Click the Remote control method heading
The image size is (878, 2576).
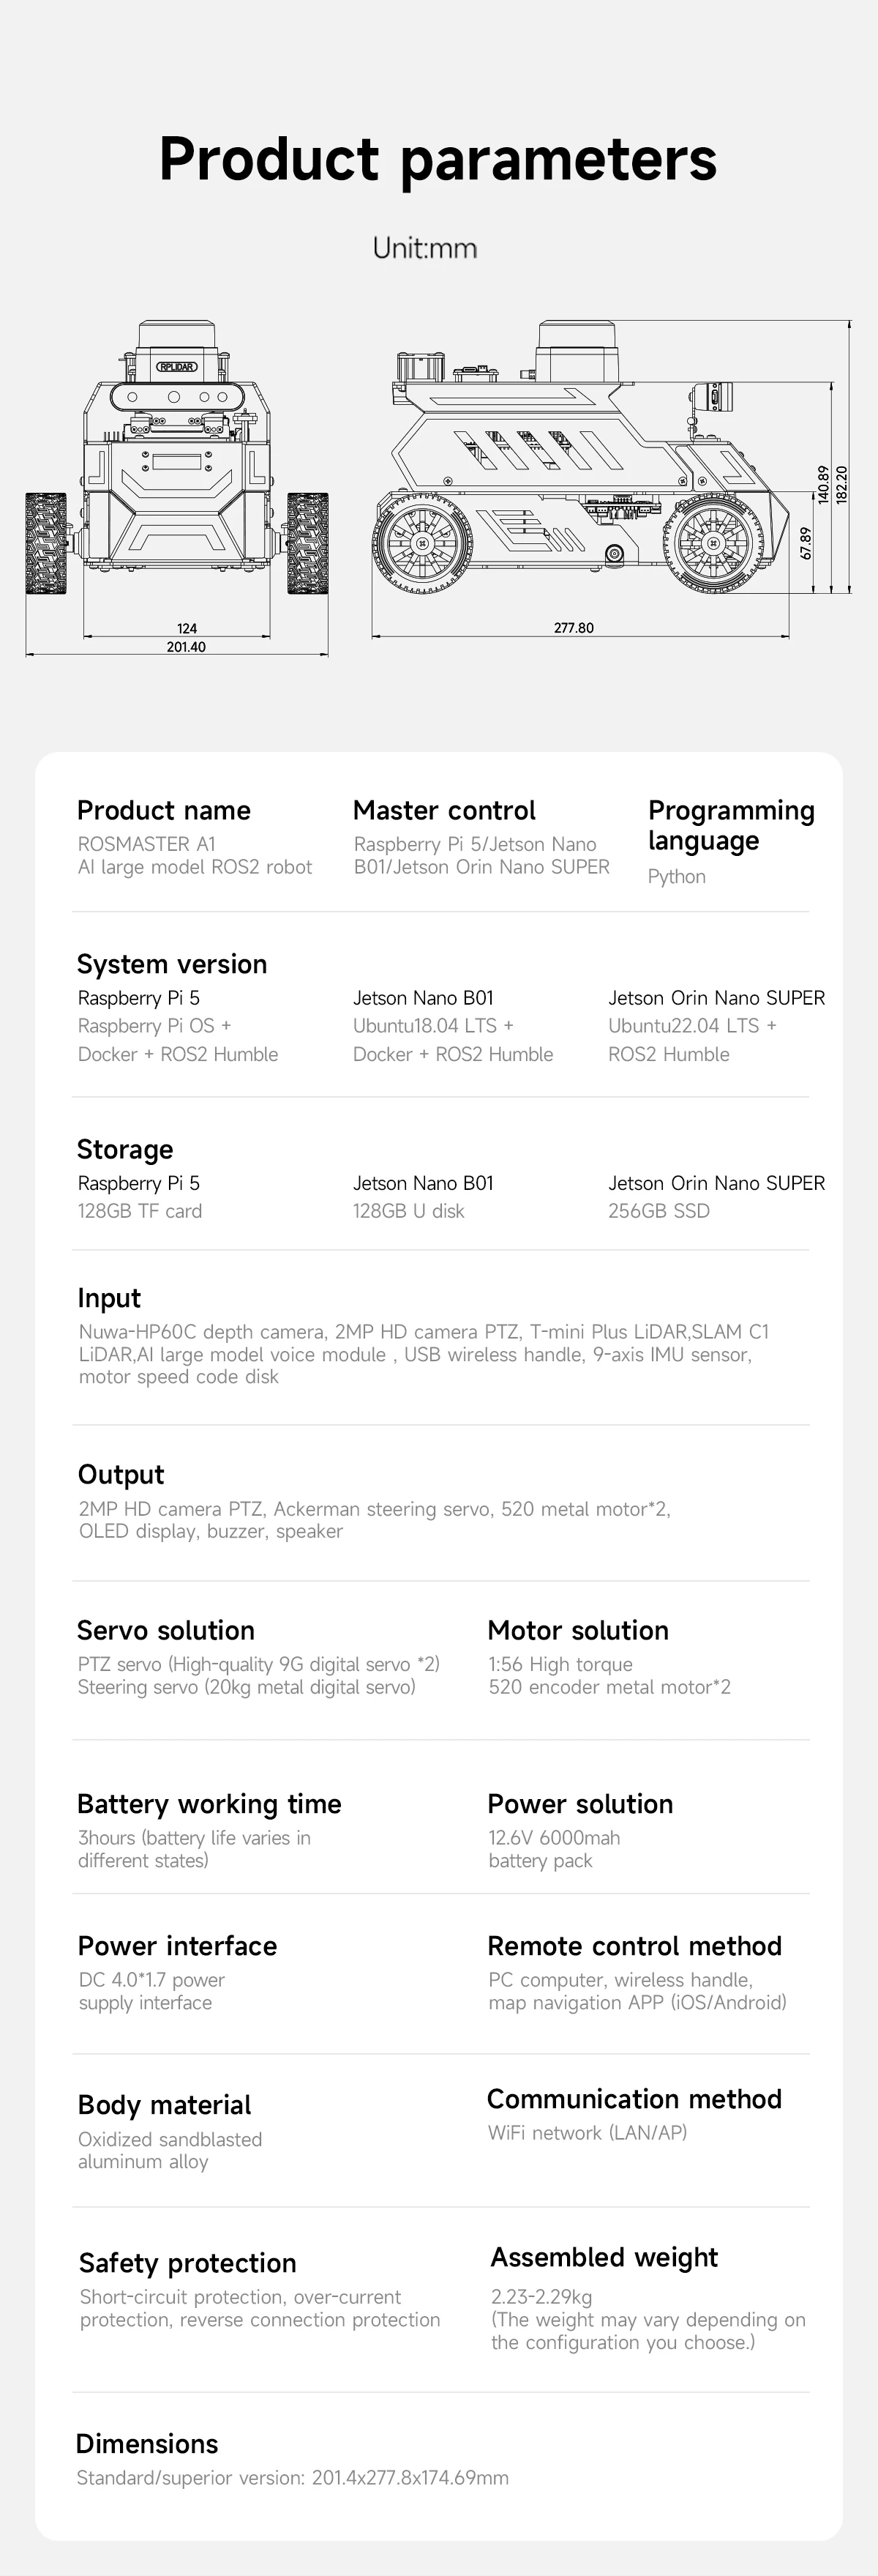[634, 1946]
